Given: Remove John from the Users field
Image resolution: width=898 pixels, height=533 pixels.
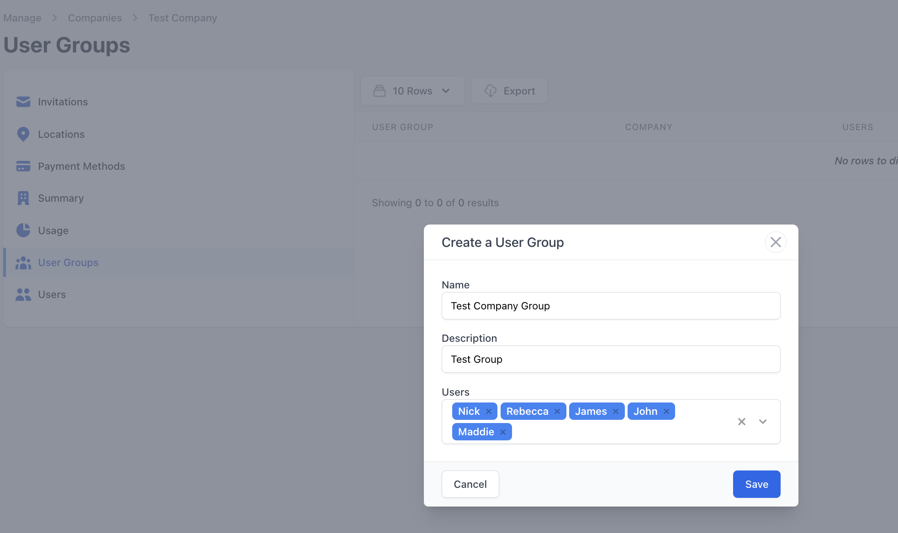Looking at the screenshot, I should click(x=666, y=412).
